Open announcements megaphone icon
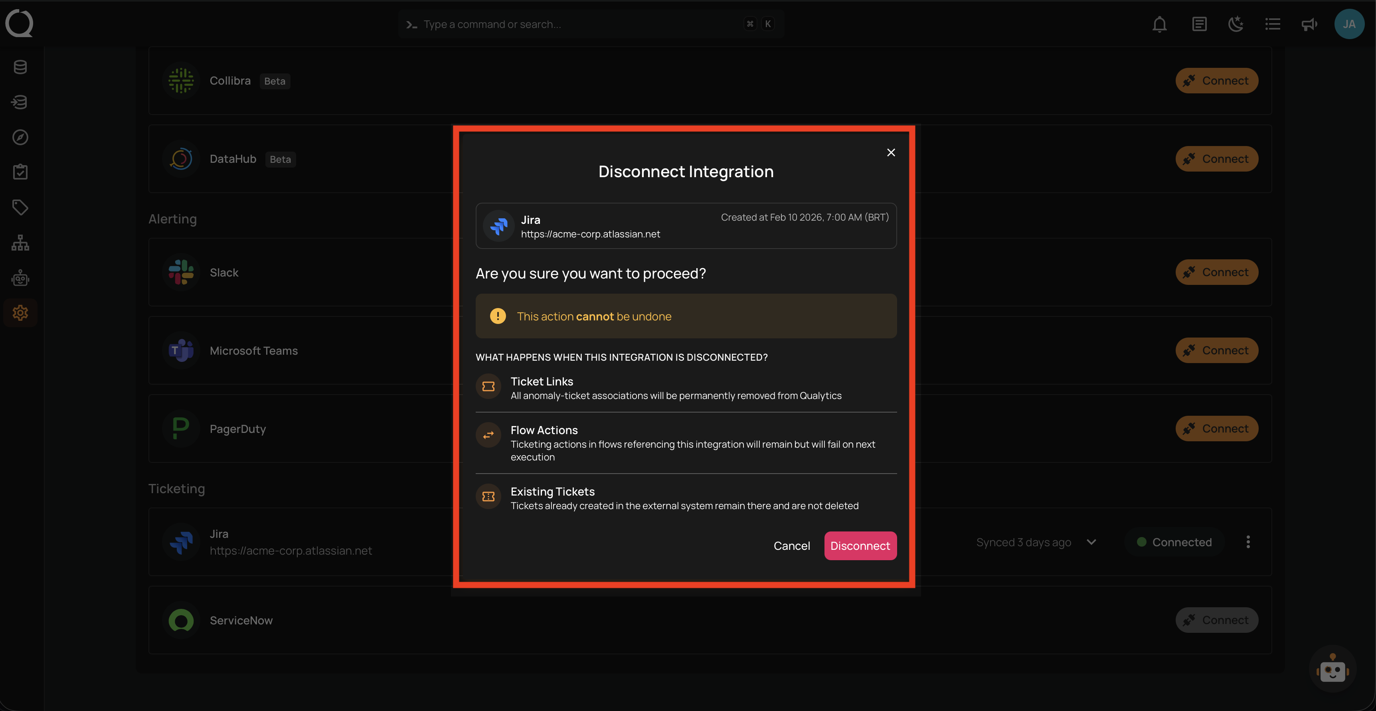This screenshot has width=1376, height=711. (1309, 24)
